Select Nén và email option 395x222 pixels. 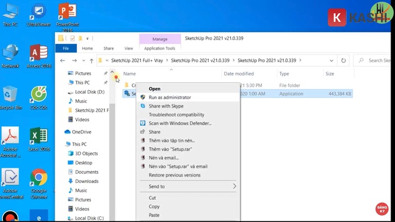pos(188,158)
